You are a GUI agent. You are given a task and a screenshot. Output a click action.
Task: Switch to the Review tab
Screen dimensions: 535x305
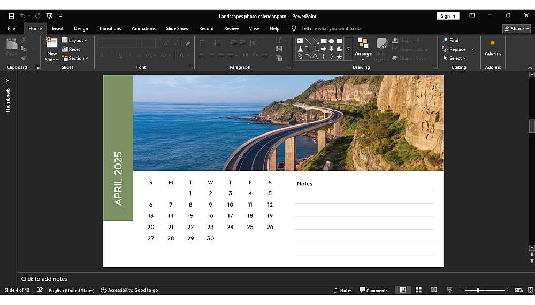click(231, 29)
